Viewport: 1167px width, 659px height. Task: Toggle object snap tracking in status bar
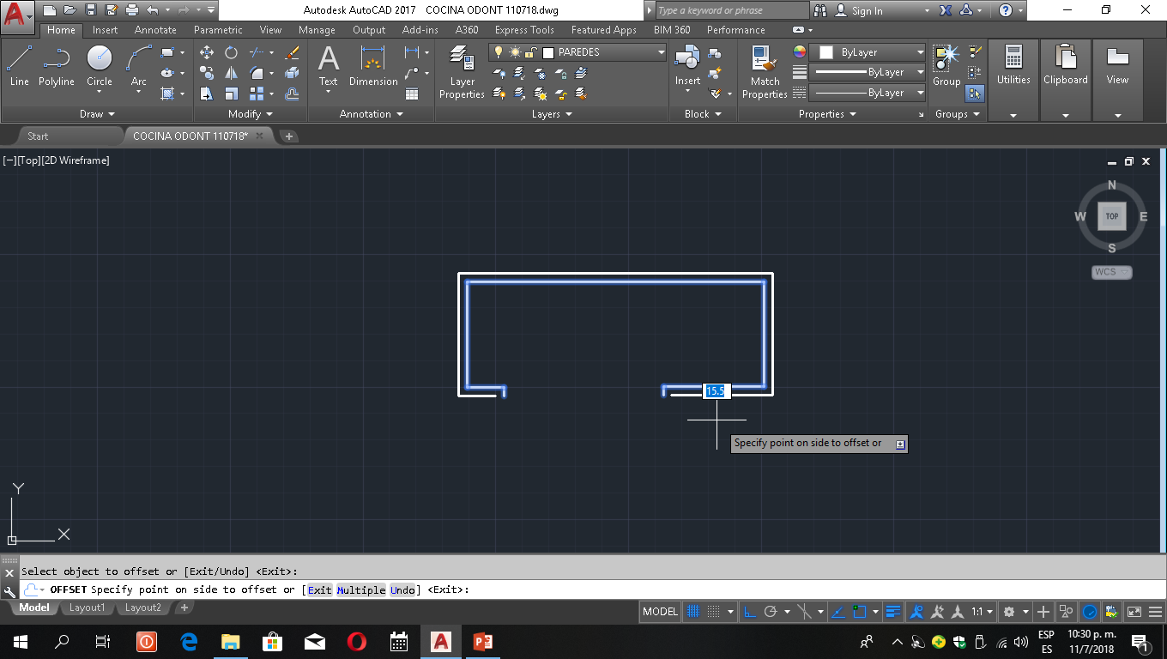(837, 612)
